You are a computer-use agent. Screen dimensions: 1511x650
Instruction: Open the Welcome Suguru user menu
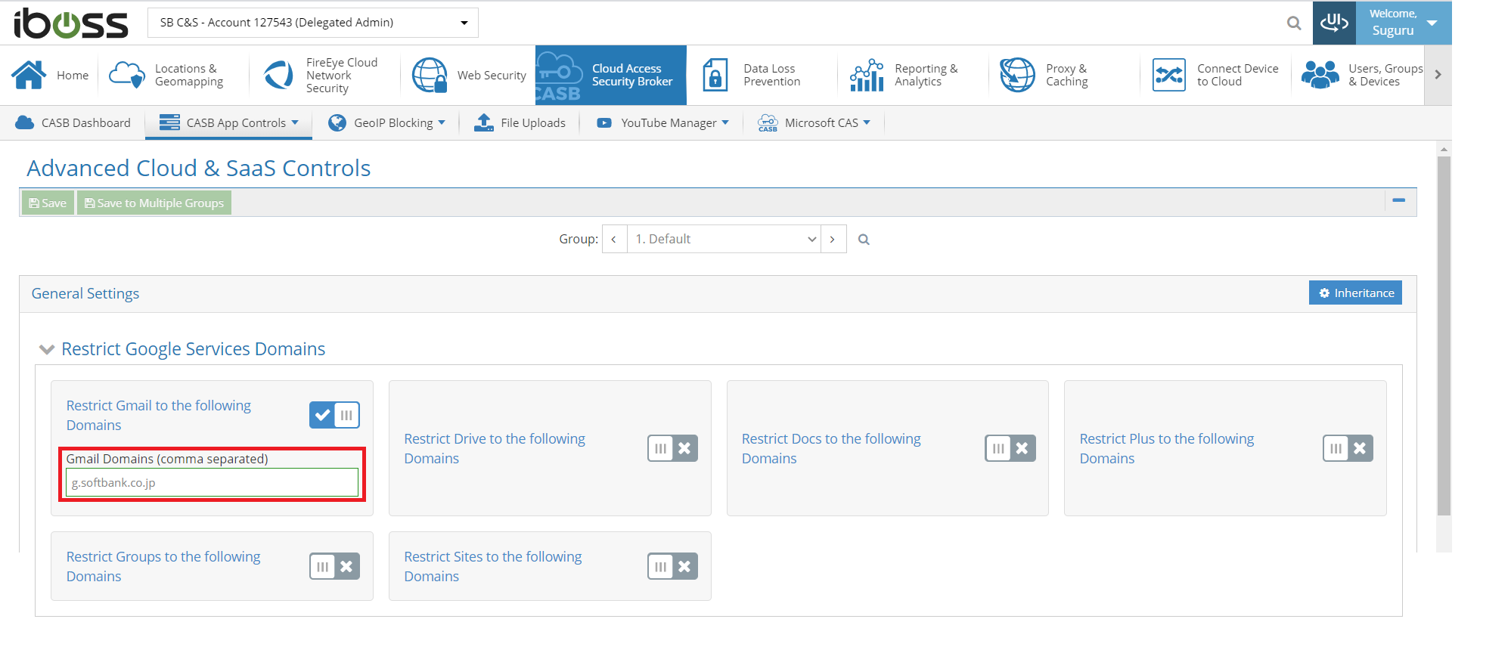coord(1404,23)
